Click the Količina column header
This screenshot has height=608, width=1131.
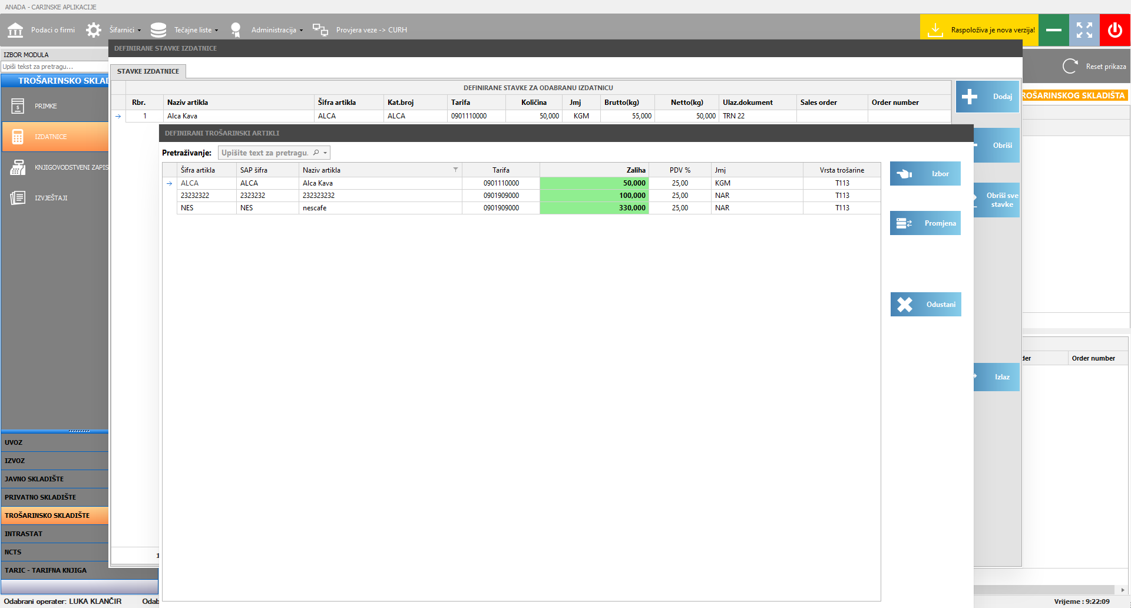534,103
